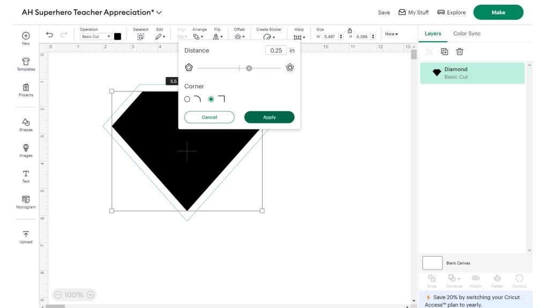The height and width of the screenshot is (308, 549).
Task: Click the canvas vertical scrollbar
Action: [x=414, y=55]
